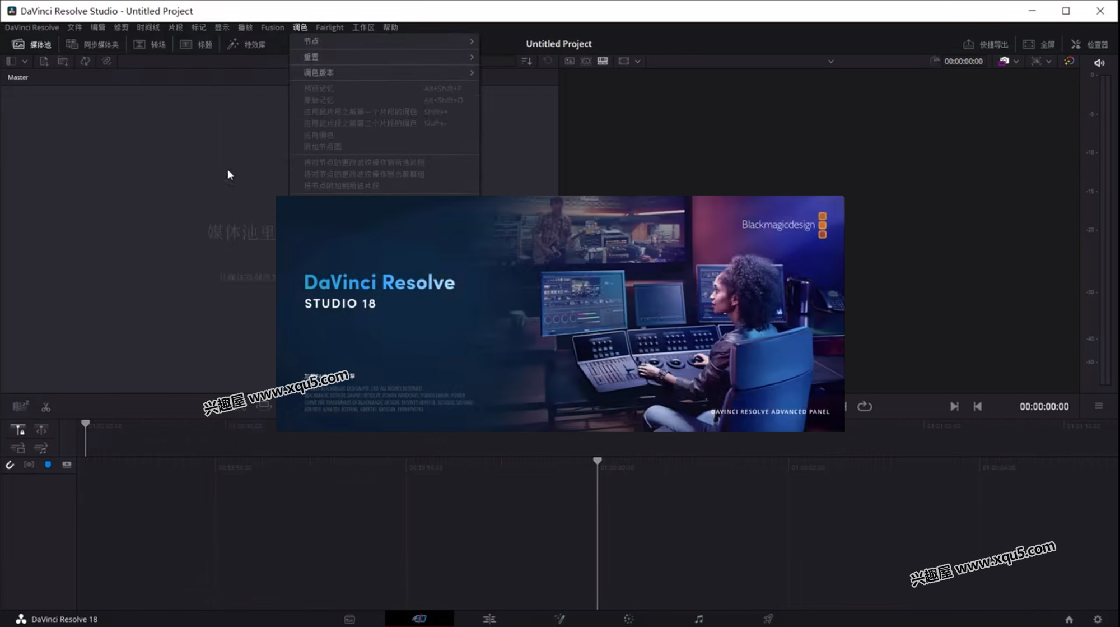Open the Fusion menu
The width and height of the screenshot is (1120, 627).
tap(272, 27)
